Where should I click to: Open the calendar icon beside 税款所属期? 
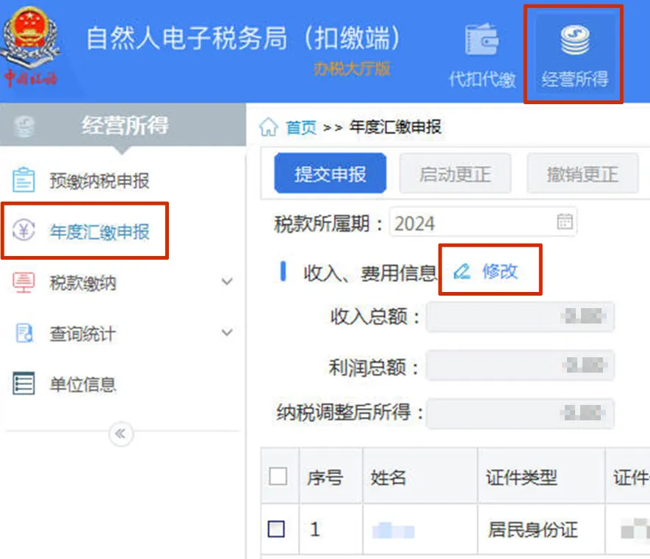coord(564,221)
